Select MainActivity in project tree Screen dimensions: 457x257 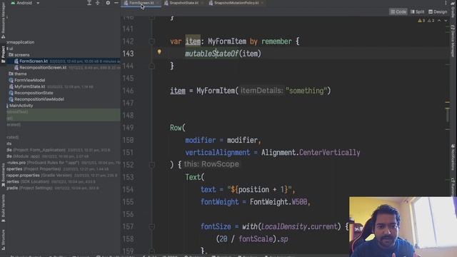(x=21, y=106)
